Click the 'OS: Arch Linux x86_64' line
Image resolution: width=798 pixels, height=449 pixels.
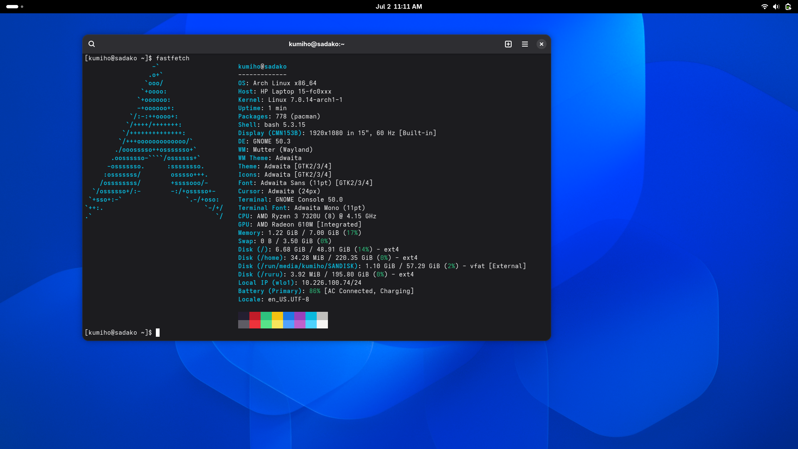coord(277,83)
